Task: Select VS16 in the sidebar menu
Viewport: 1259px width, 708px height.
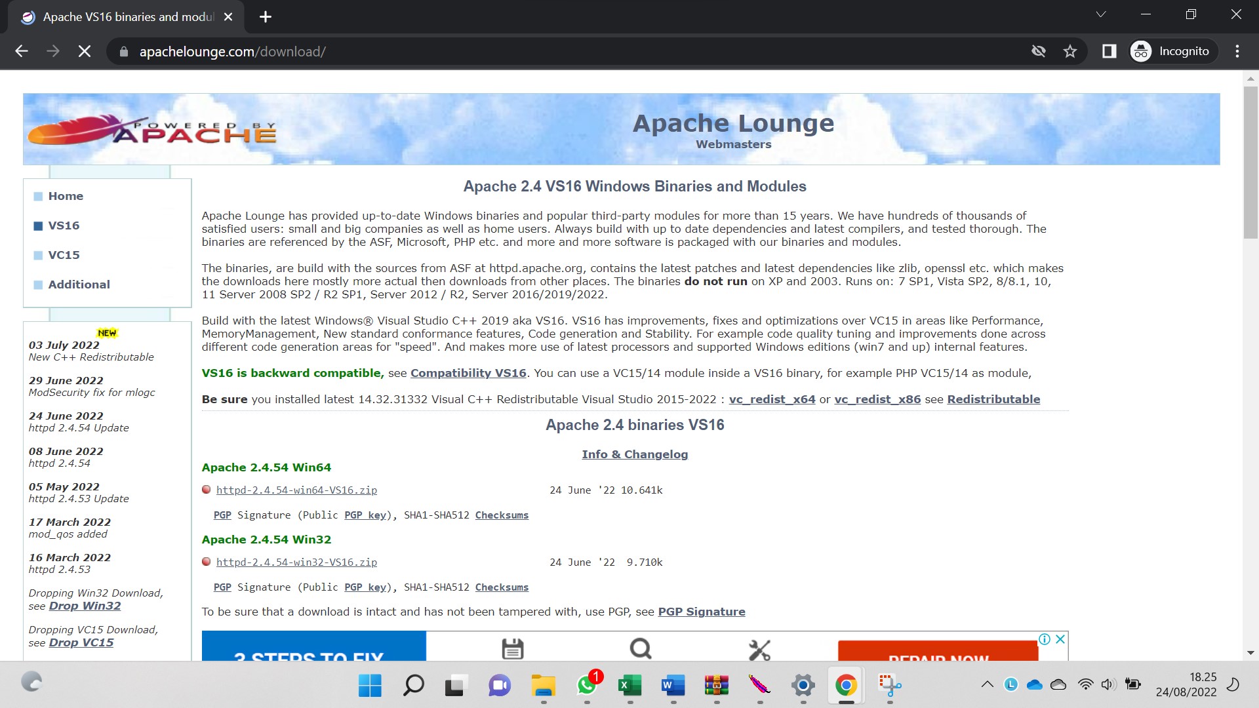Action: pos(64,225)
